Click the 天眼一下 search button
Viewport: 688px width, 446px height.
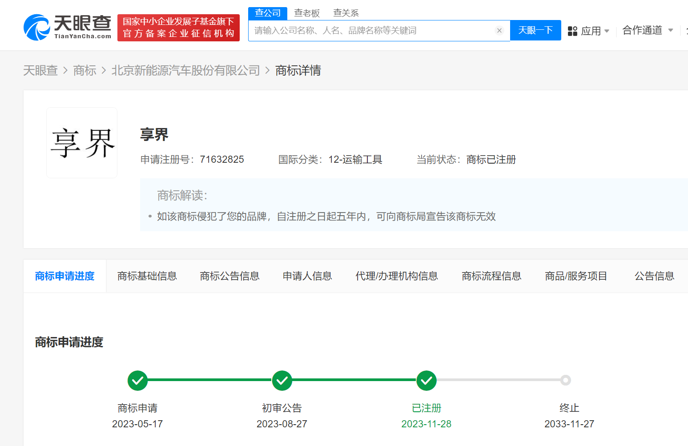click(535, 30)
